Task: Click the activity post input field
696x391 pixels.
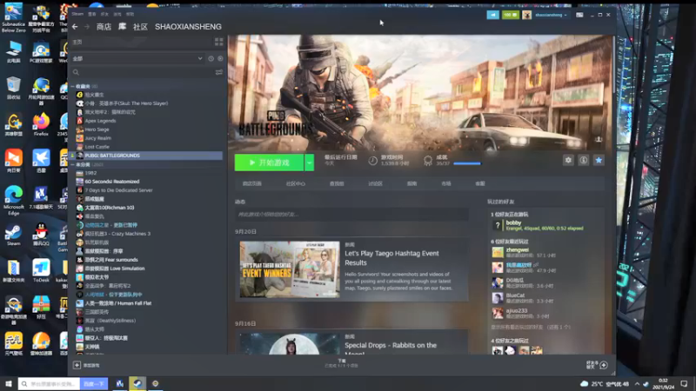Action: (x=351, y=215)
